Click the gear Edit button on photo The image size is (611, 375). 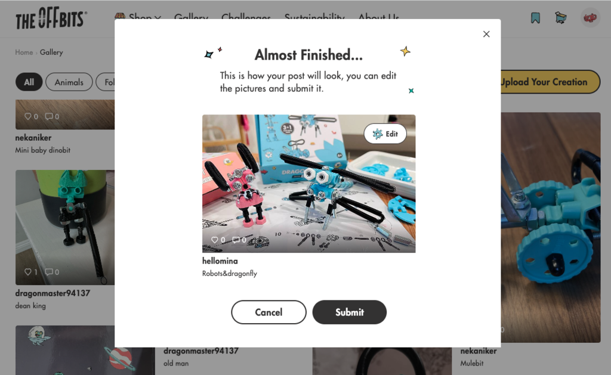click(385, 134)
